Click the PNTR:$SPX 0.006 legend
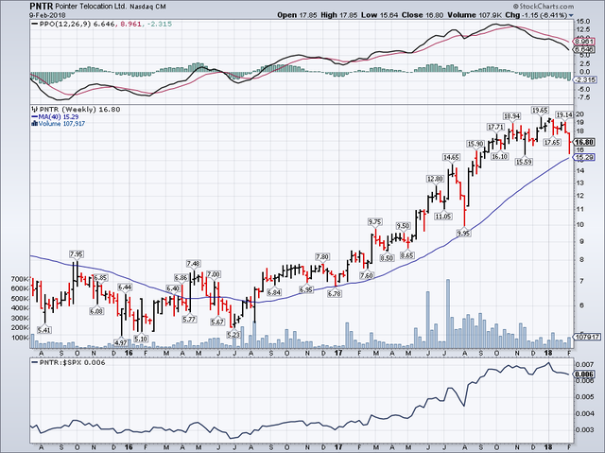 click(x=72, y=363)
